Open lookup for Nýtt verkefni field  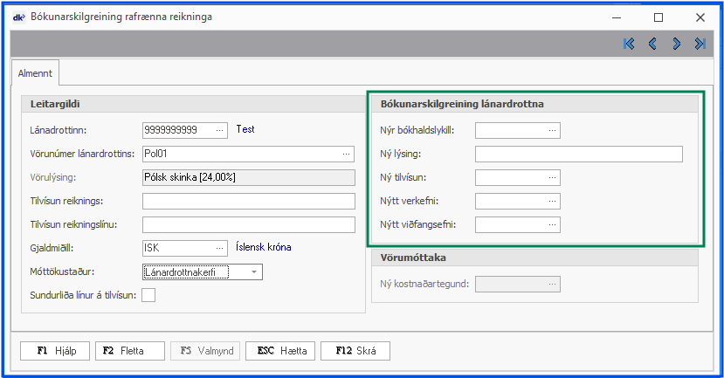(552, 202)
